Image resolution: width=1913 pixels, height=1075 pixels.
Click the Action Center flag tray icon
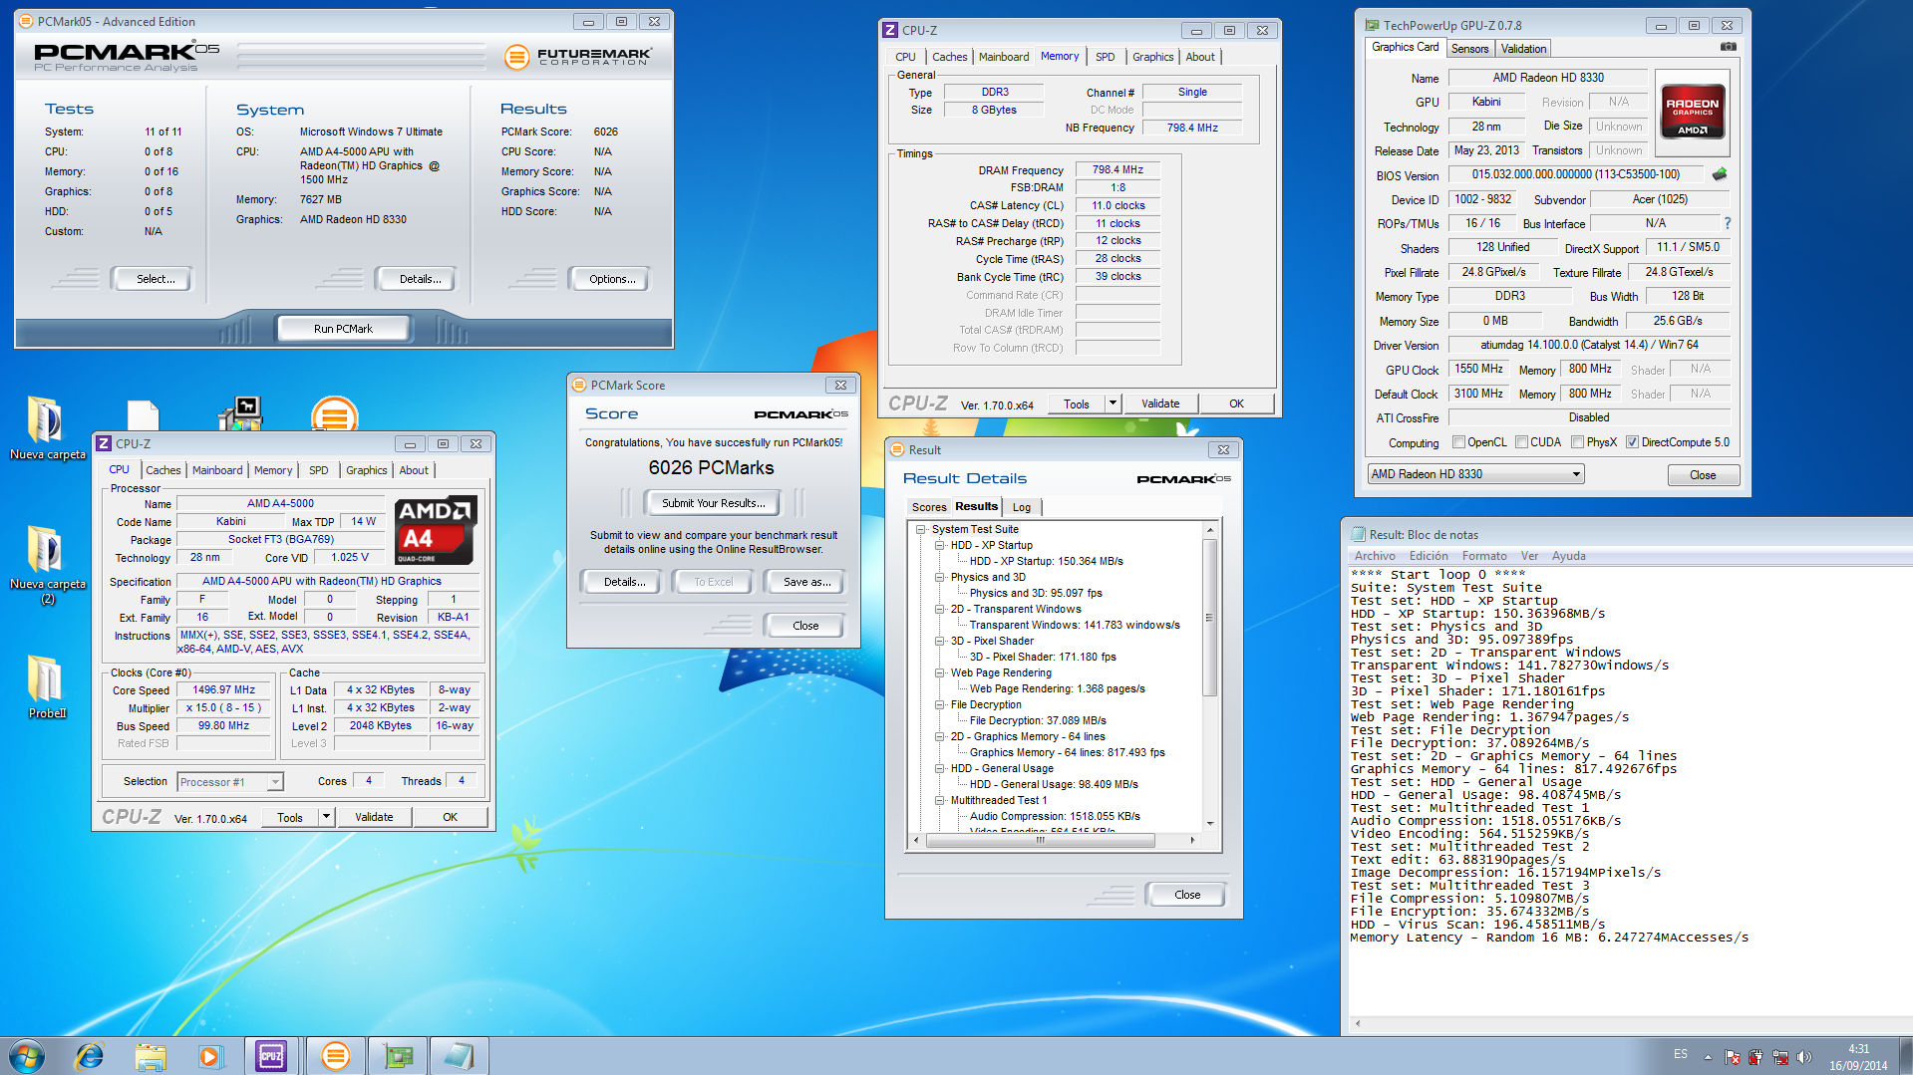tap(1733, 1057)
